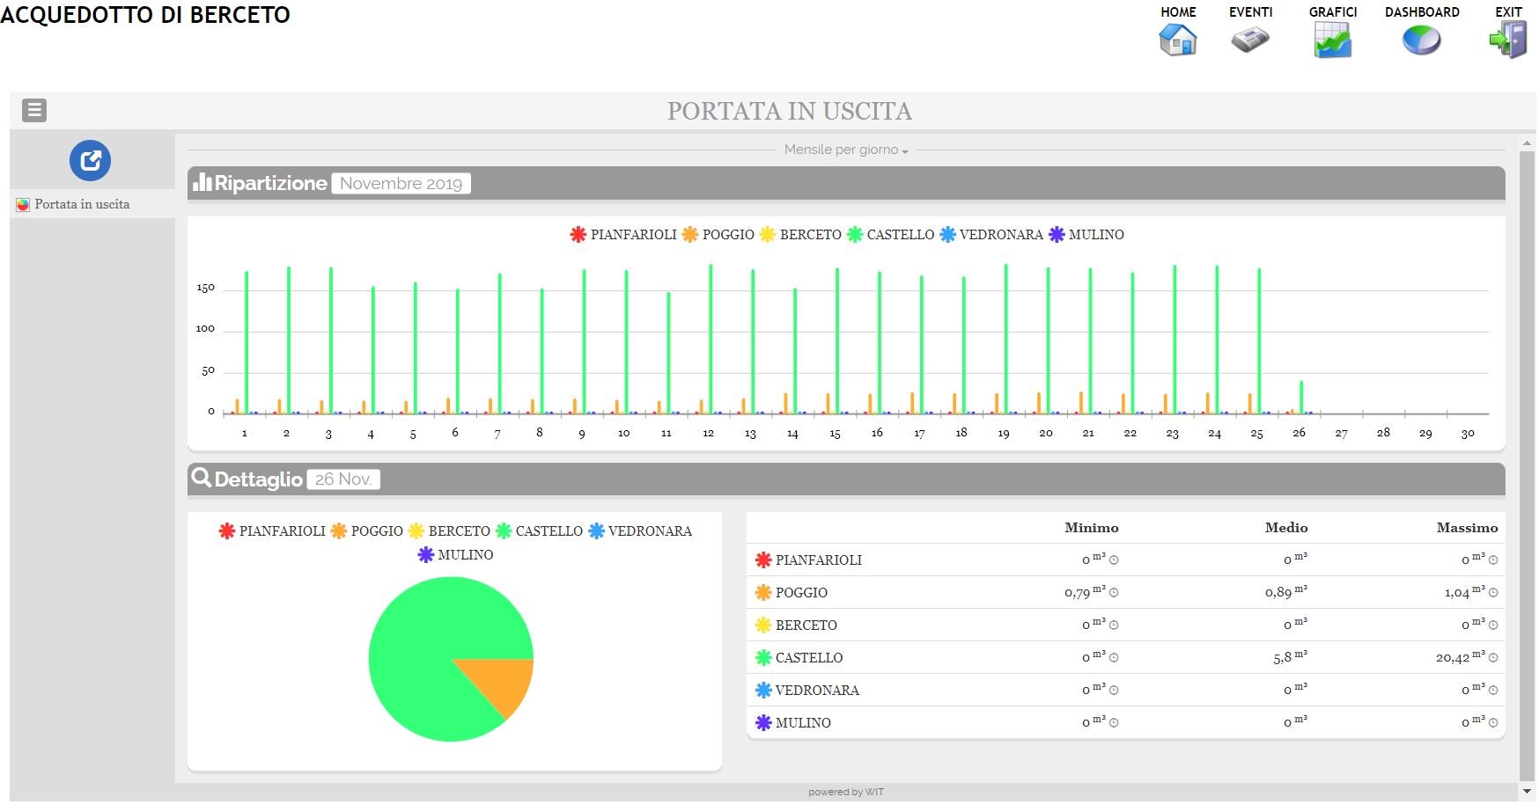Click the clock icon by BERCETO minimum
Viewport: 1539px width, 812px height.
point(1114,625)
